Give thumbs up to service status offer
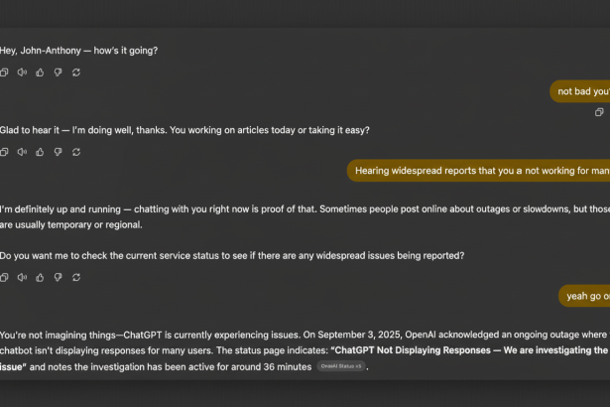Screen dimensions: 610x407 (x=40, y=277)
